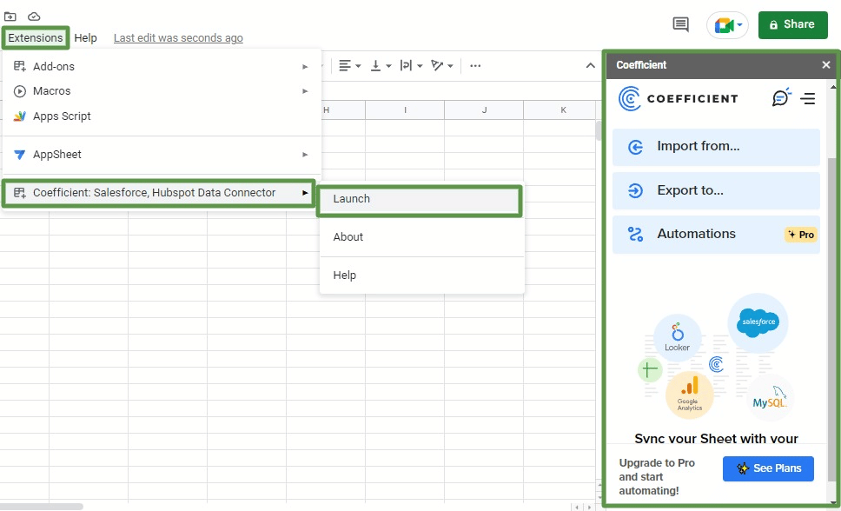Image resolution: width=841 pixels, height=511 pixels.
Task: Click About in Coefficient submenu
Action: point(421,236)
